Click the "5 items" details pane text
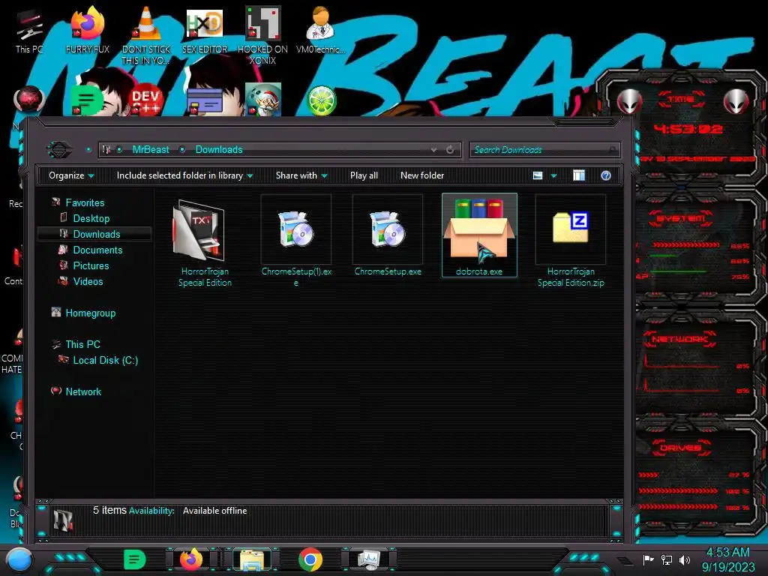 (x=109, y=510)
